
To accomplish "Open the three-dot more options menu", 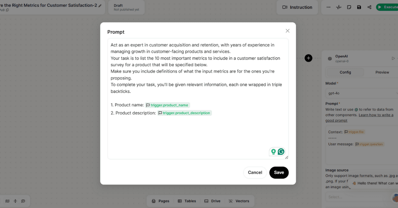I will point(328,7).
